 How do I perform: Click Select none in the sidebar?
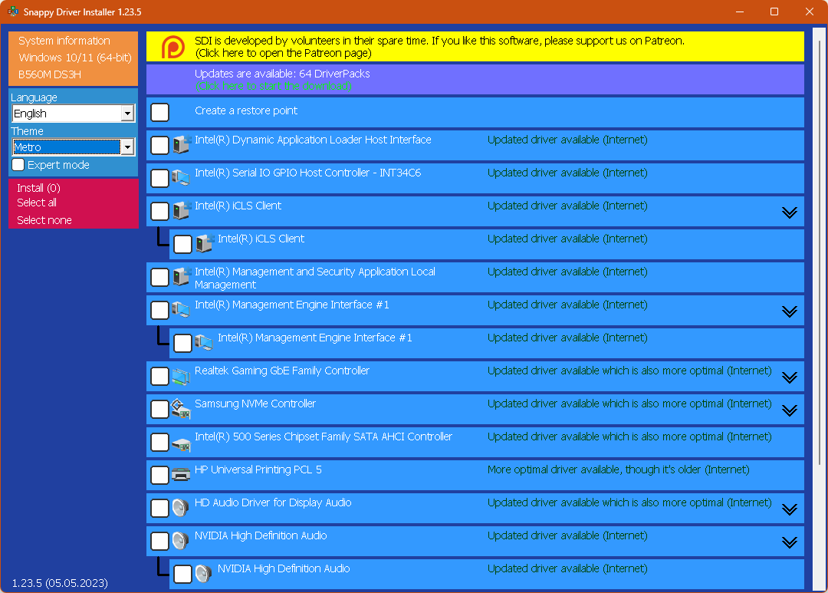click(44, 220)
